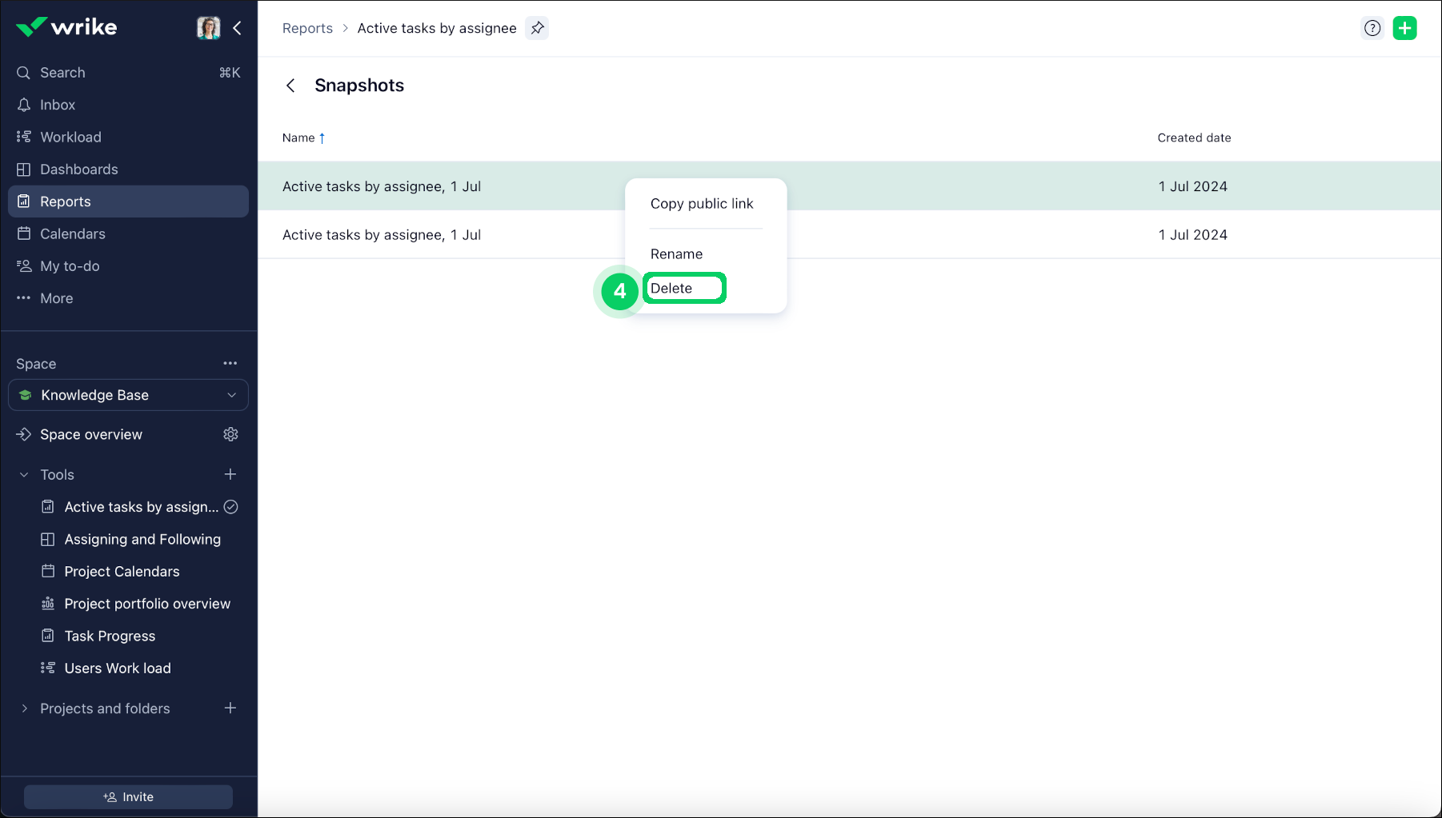Screen dimensions: 1442x818
Task: Add new item to Projects and folders
Action: (230, 708)
